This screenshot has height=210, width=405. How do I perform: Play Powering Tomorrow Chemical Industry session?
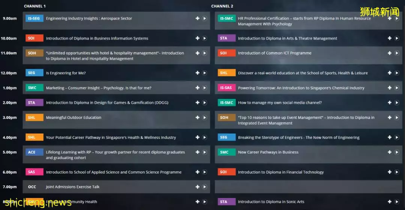(x=397, y=88)
